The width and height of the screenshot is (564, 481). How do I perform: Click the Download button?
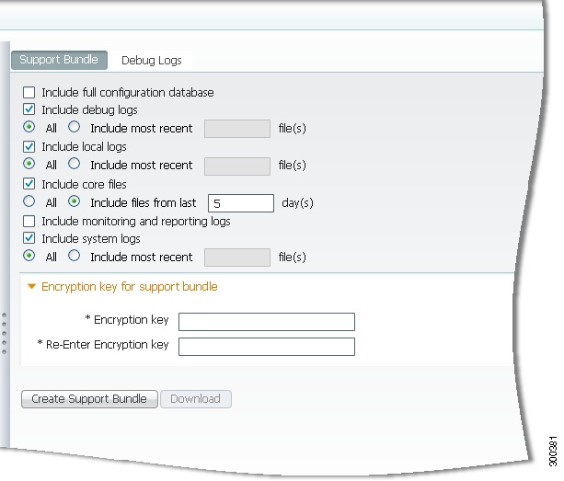(x=196, y=399)
